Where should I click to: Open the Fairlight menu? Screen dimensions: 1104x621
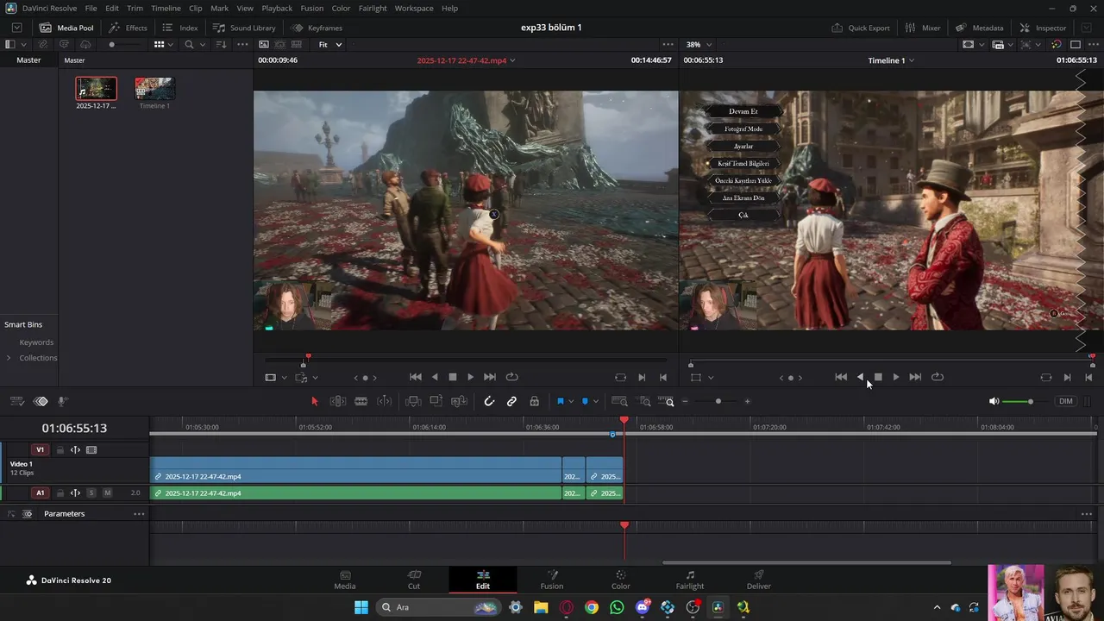(373, 8)
